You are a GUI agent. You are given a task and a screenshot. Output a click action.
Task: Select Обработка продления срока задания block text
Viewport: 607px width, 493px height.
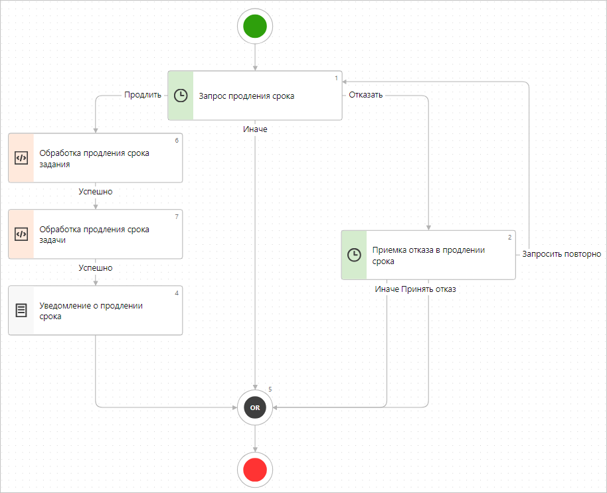click(94, 158)
